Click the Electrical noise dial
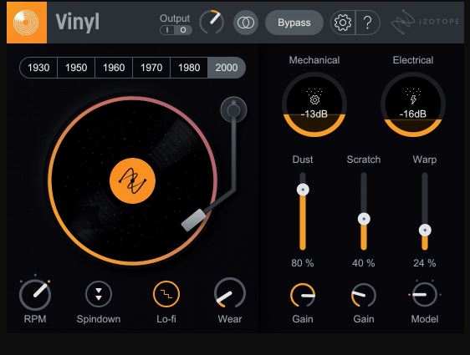This screenshot has width=470, height=355. point(413,104)
